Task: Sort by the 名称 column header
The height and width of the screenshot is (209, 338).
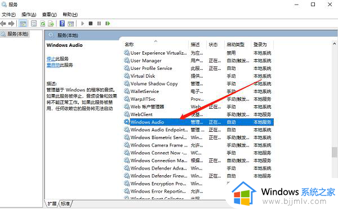Action: pyautogui.click(x=130, y=45)
